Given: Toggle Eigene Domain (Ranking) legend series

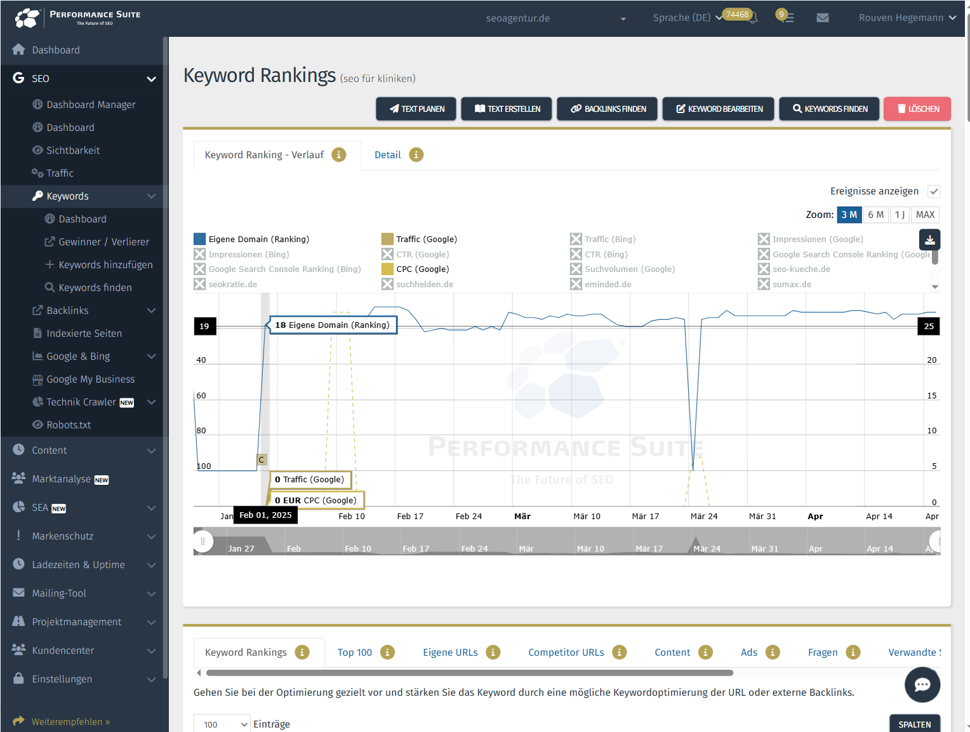Looking at the screenshot, I should tap(251, 240).
